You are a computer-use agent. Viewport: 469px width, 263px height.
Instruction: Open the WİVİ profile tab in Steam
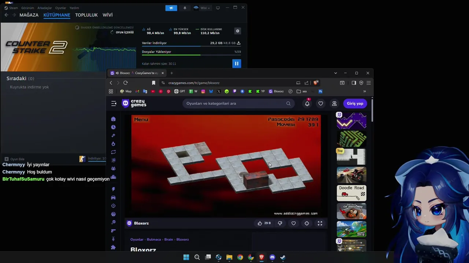tap(107, 15)
